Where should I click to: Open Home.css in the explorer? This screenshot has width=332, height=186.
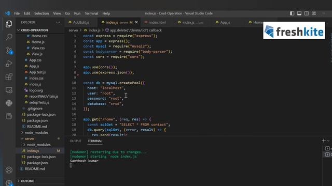pyautogui.click(x=39, y=36)
